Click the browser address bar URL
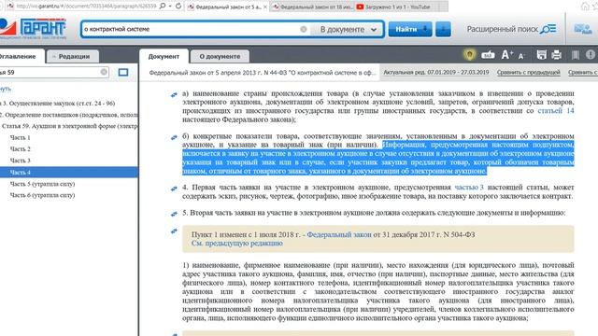Viewport: 598px width, 336px height. pyautogui.click(x=86, y=7)
